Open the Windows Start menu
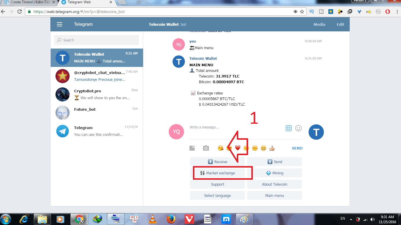The height and width of the screenshot is (225, 401). pos(6,219)
